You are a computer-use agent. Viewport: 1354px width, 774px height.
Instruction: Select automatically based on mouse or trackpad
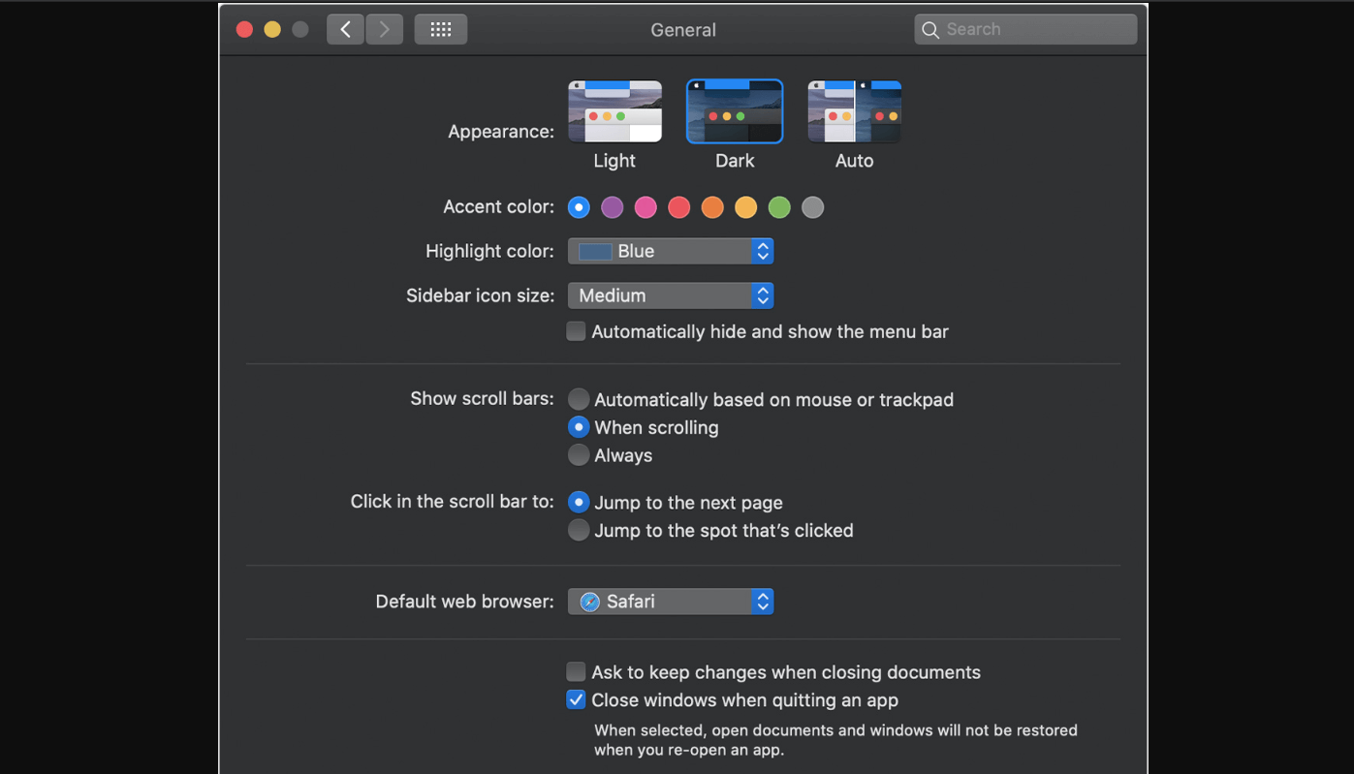pyautogui.click(x=579, y=398)
